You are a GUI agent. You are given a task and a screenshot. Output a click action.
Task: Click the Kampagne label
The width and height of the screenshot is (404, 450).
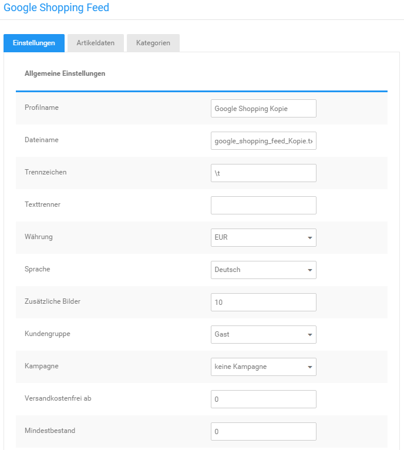[x=42, y=366]
